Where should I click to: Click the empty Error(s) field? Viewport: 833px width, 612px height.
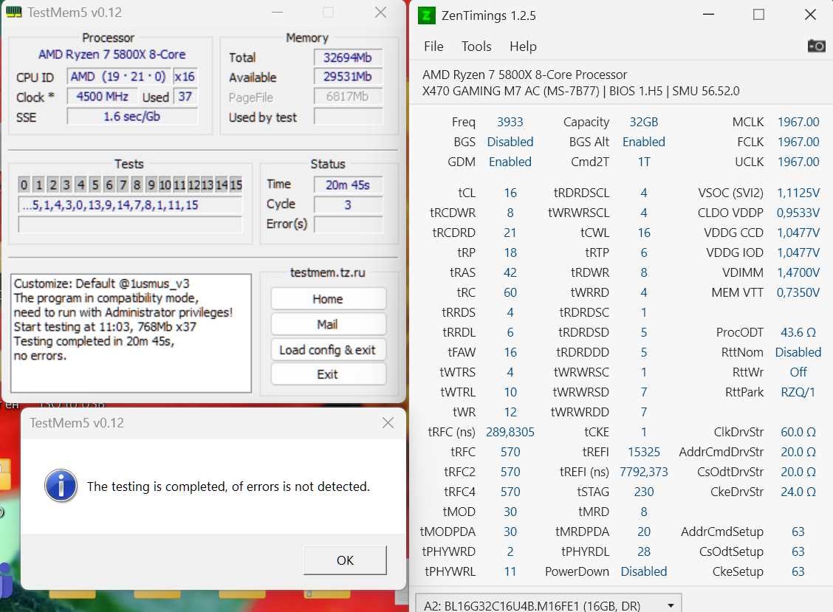pos(348,224)
